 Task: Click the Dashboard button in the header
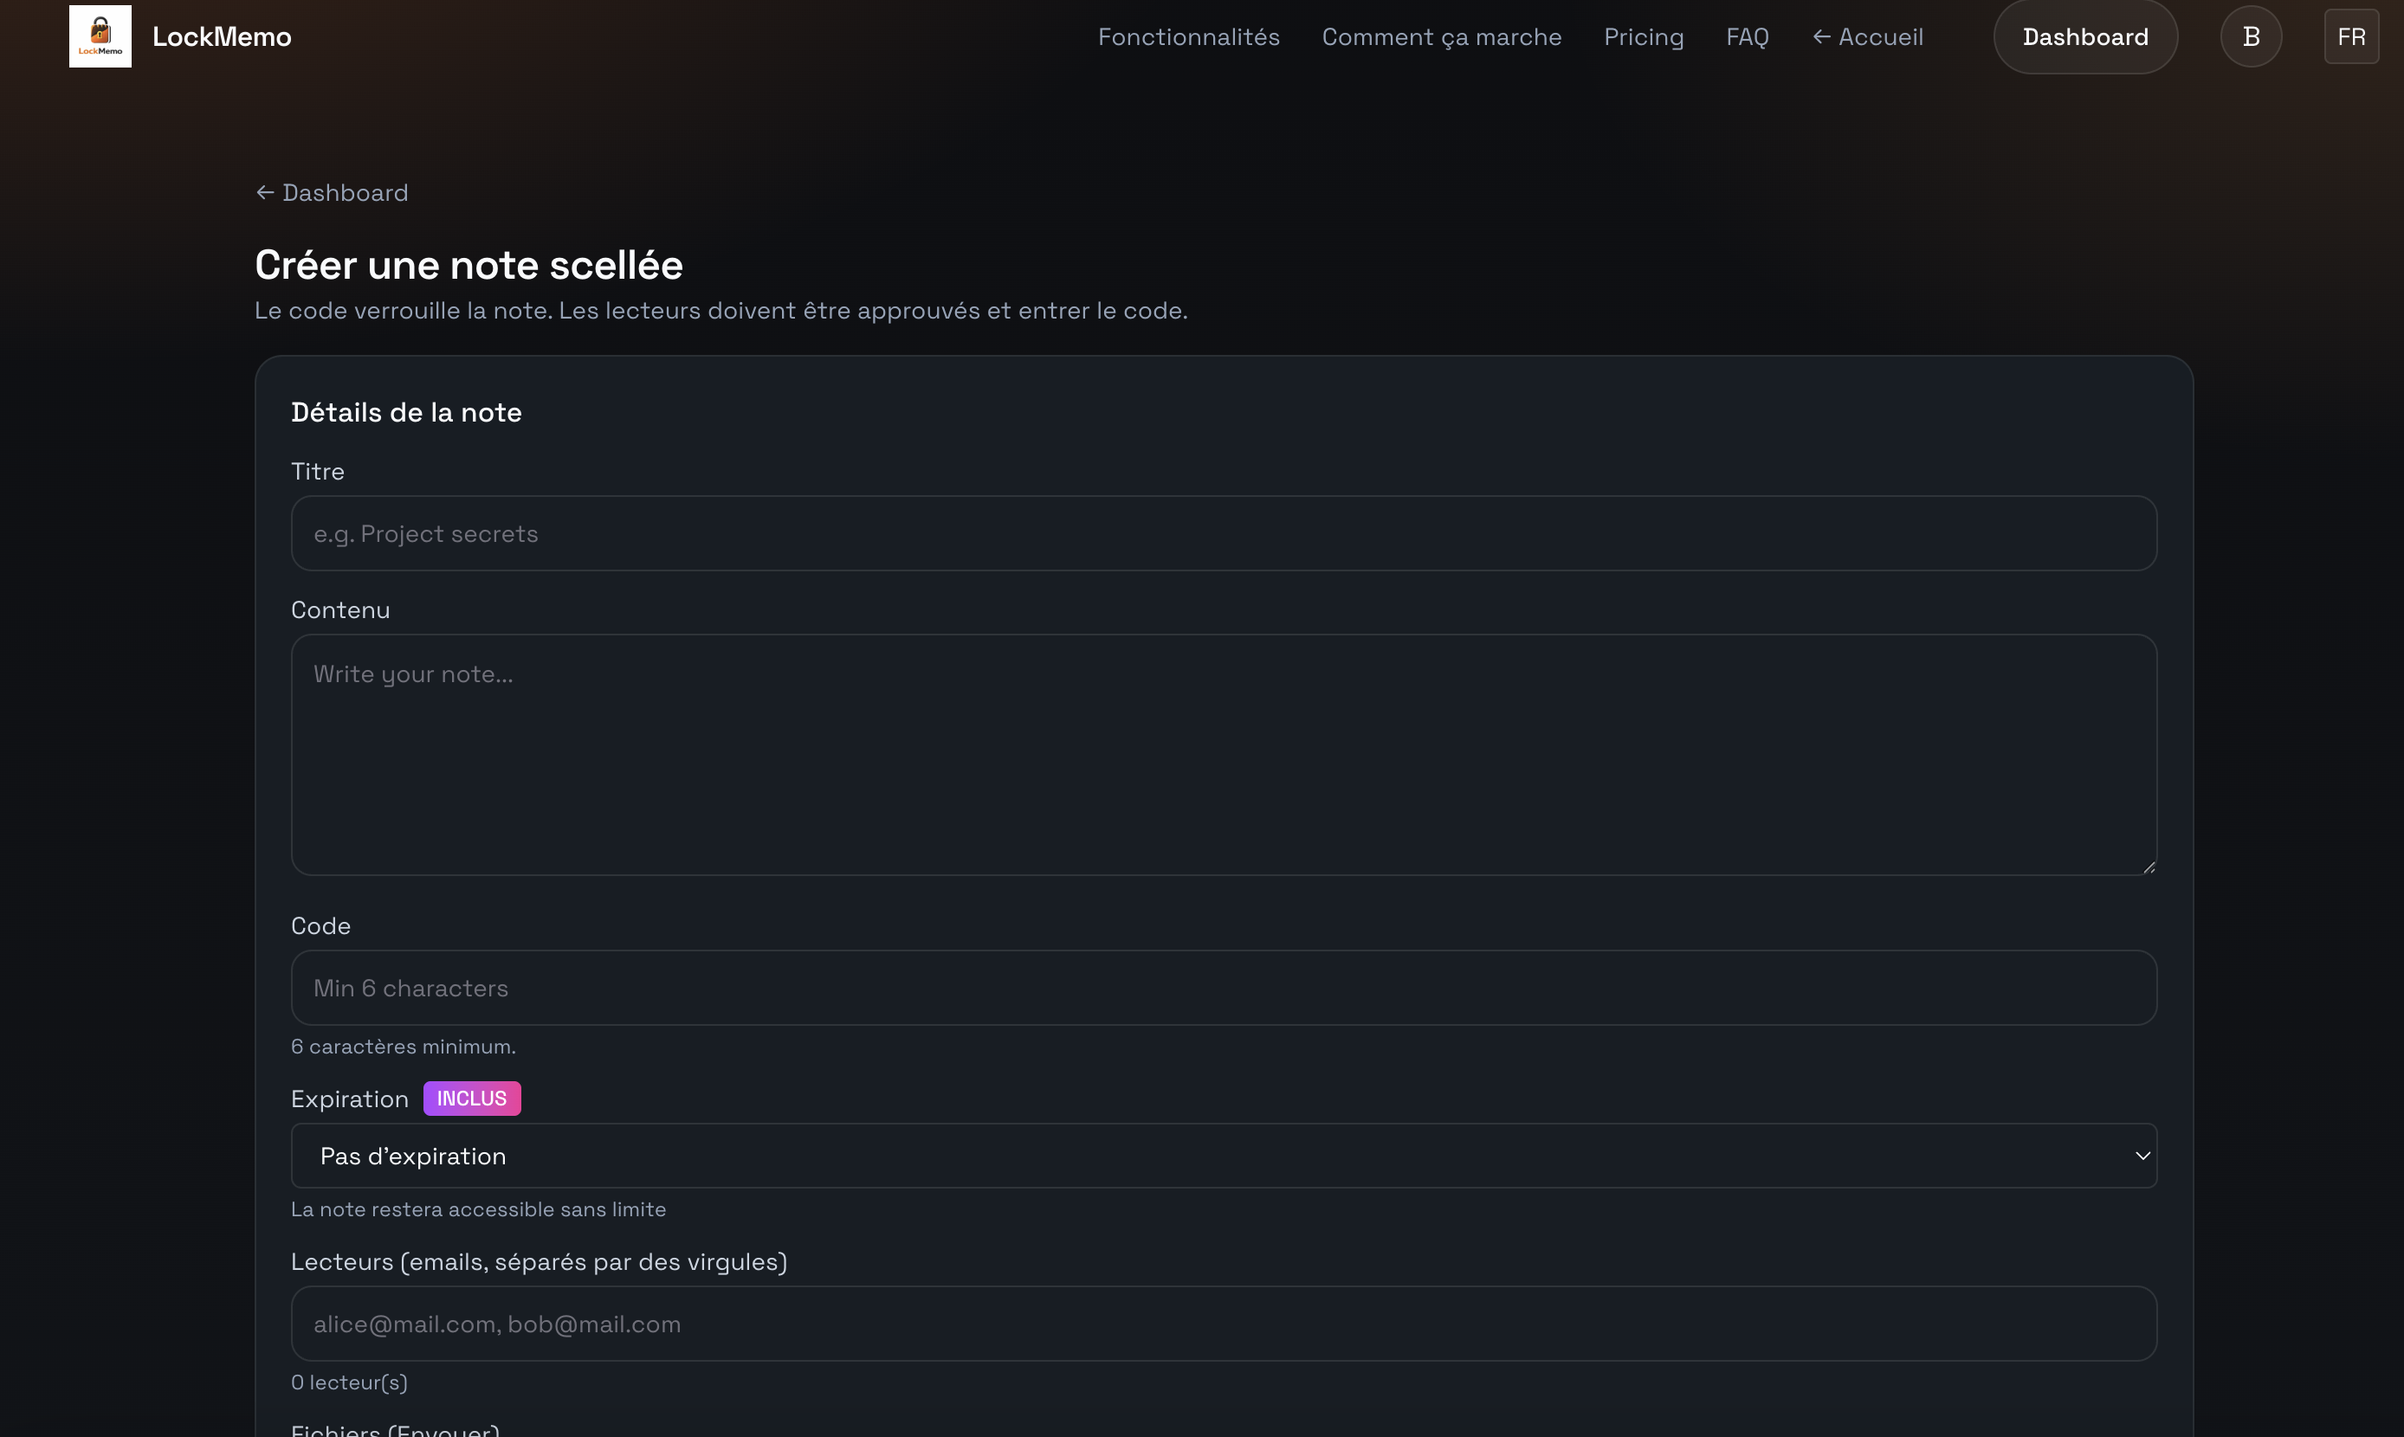[2084, 35]
